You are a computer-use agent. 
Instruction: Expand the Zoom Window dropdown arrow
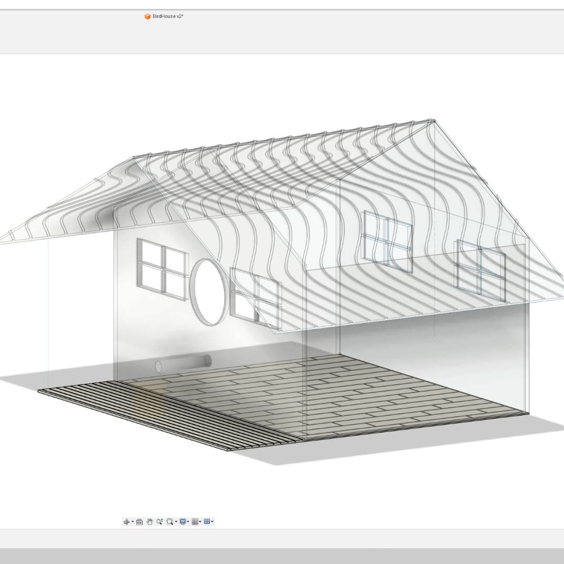pyautogui.click(x=176, y=521)
